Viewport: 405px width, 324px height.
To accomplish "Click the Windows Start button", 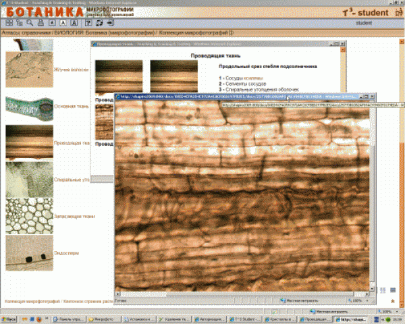I will 9,318.
